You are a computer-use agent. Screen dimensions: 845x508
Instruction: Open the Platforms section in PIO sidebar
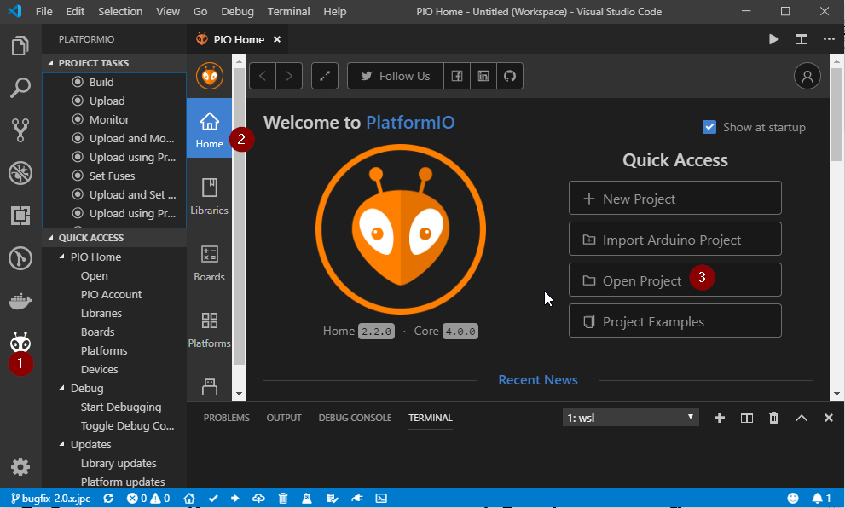click(209, 328)
